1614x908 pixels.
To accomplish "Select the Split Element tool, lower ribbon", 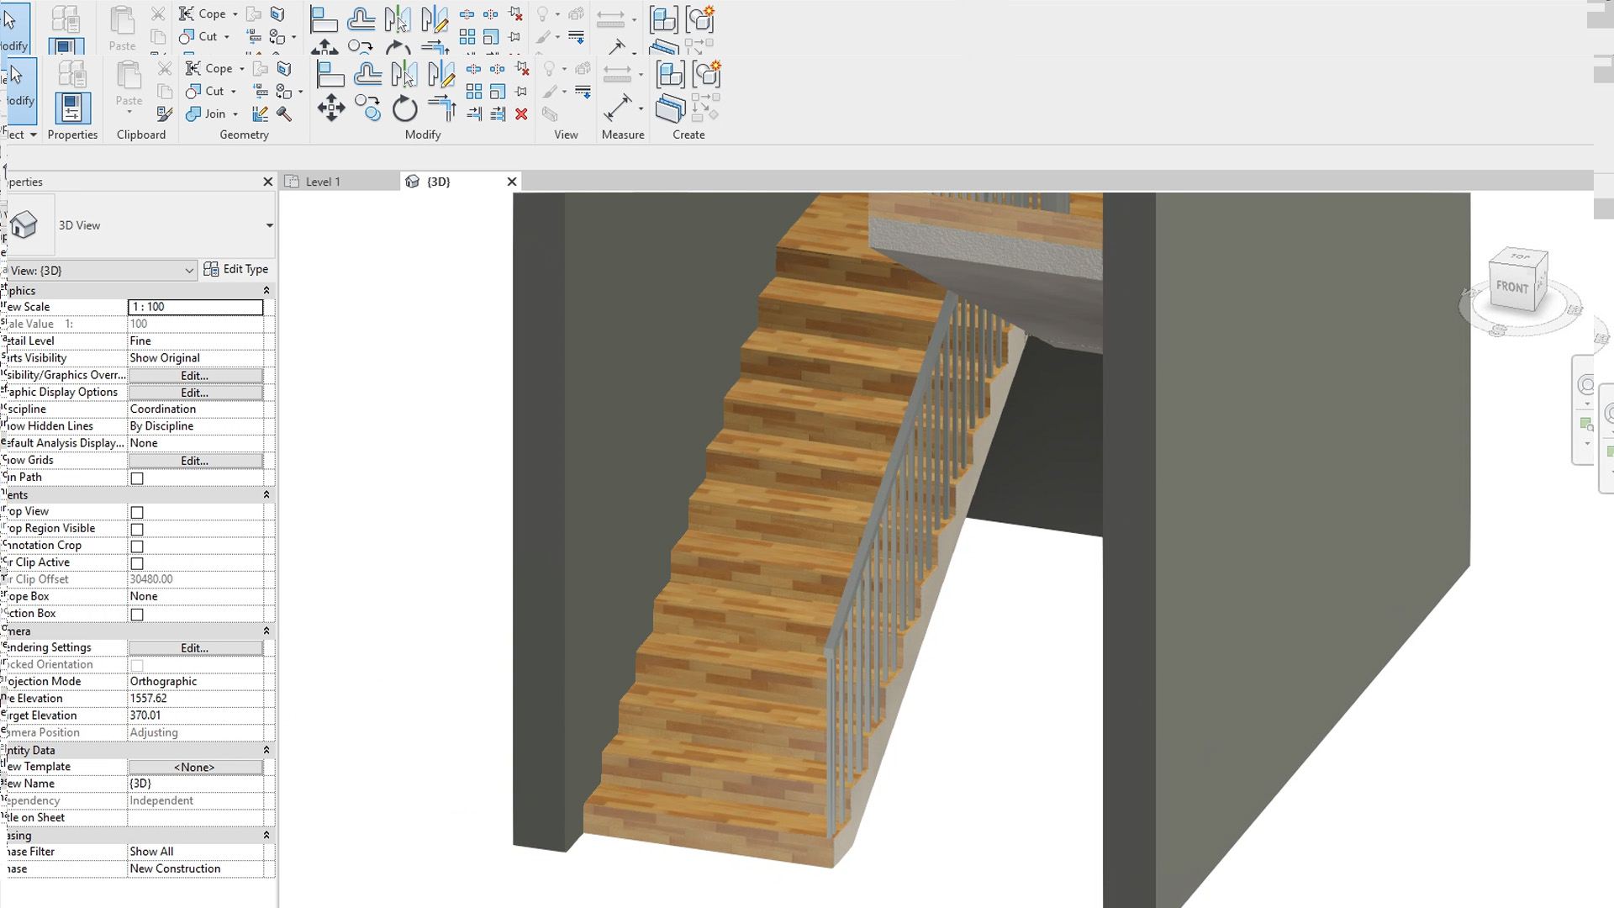I will click(474, 69).
